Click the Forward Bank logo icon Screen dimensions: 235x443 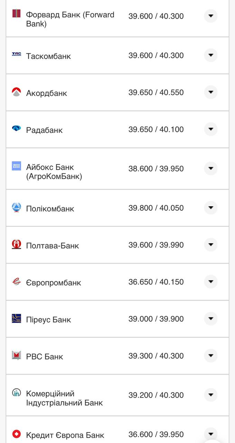pos(16,13)
